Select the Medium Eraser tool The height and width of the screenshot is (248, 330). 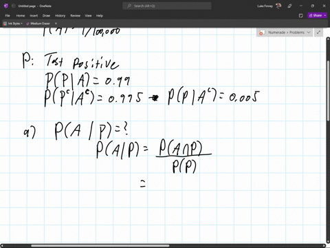[38, 23]
